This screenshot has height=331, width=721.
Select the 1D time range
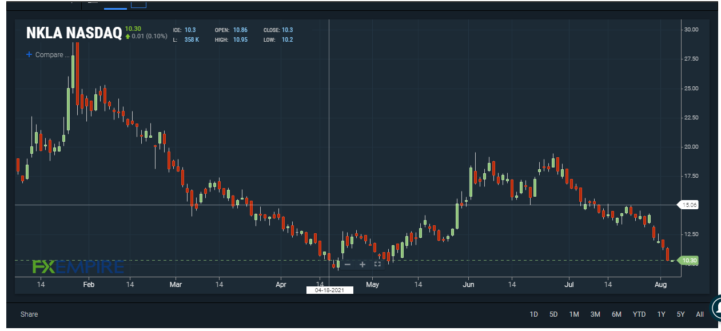tap(533, 314)
